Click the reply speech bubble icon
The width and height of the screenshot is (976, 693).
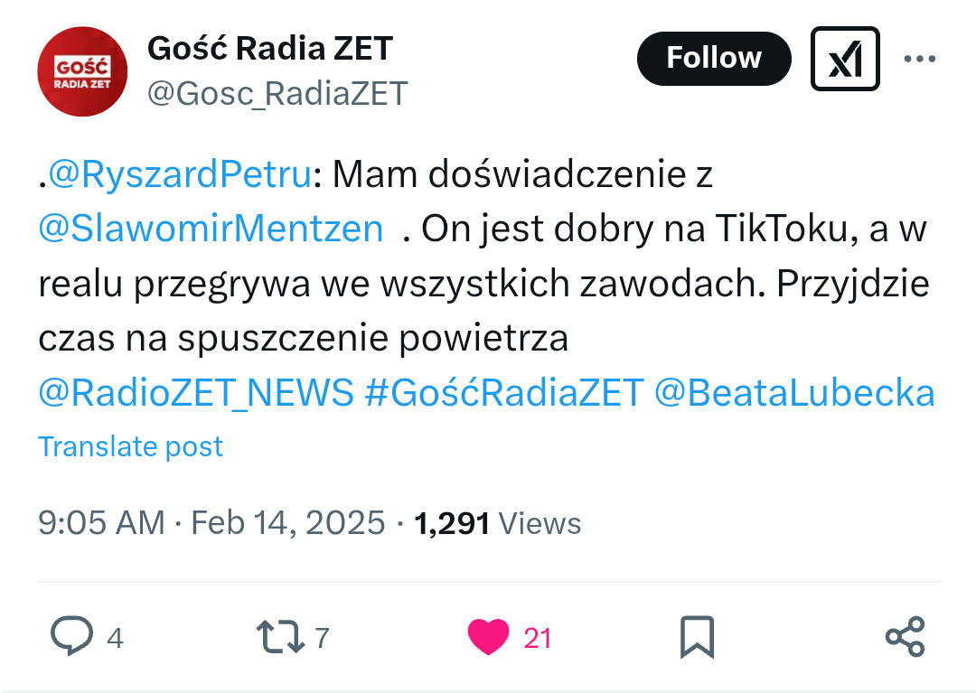70,637
